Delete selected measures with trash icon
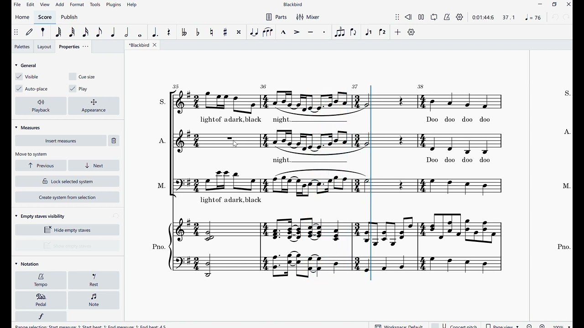Viewport: 584px width, 328px height. point(114,141)
